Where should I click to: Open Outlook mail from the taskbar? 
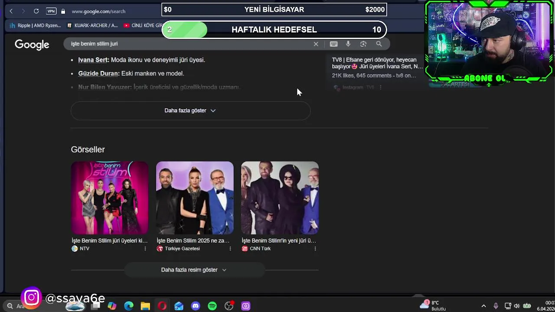tap(179, 306)
